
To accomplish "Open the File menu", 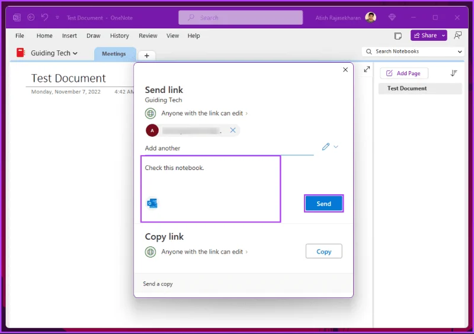I will point(20,36).
